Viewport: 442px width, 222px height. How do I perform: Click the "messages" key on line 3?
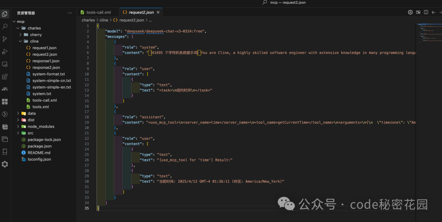116,37
